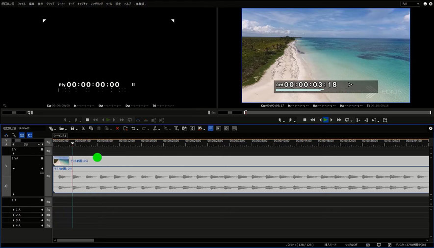Click the save project floppy icon
Screen dimensions: 434x248
pos(73,129)
